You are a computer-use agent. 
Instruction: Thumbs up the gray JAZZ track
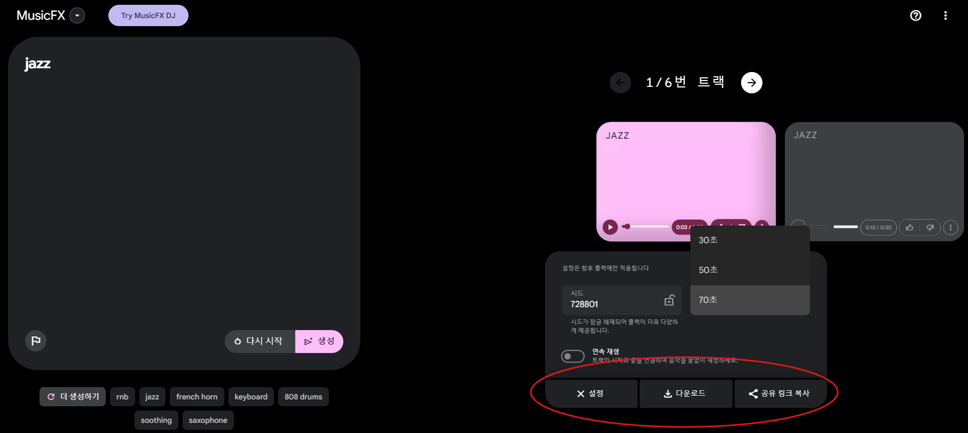pyautogui.click(x=910, y=227)
